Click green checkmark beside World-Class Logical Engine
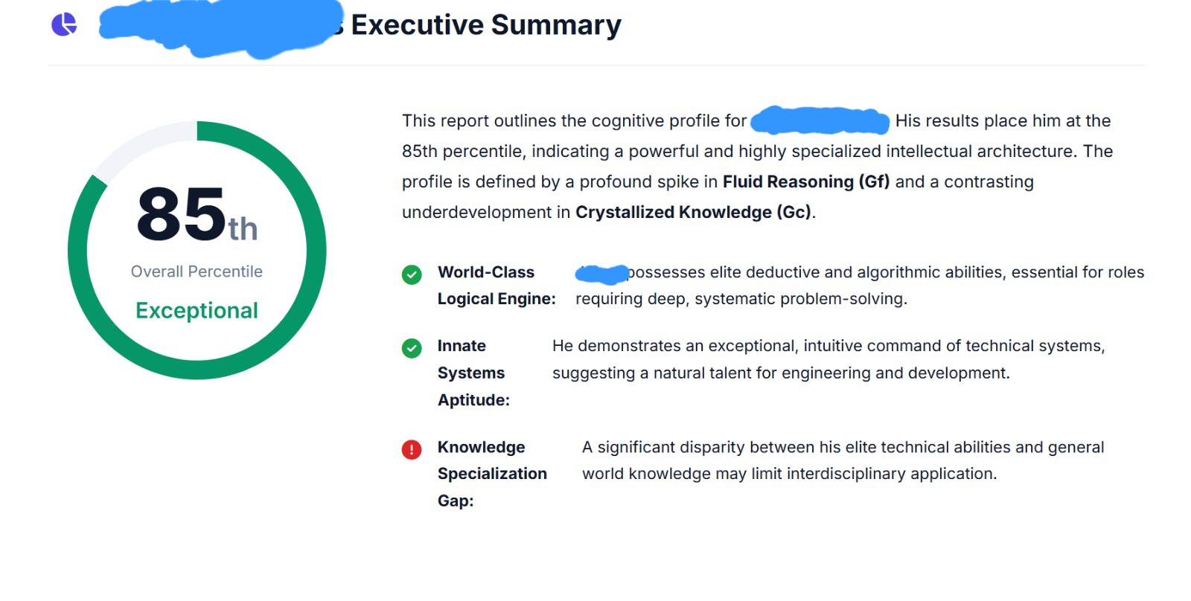The image size is (1191, 601). point(412,274)
